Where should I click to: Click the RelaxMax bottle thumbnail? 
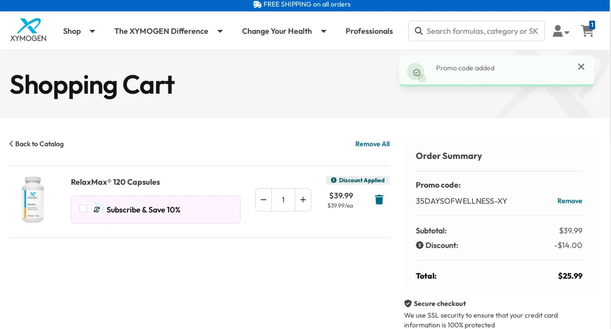coord(33,199)
